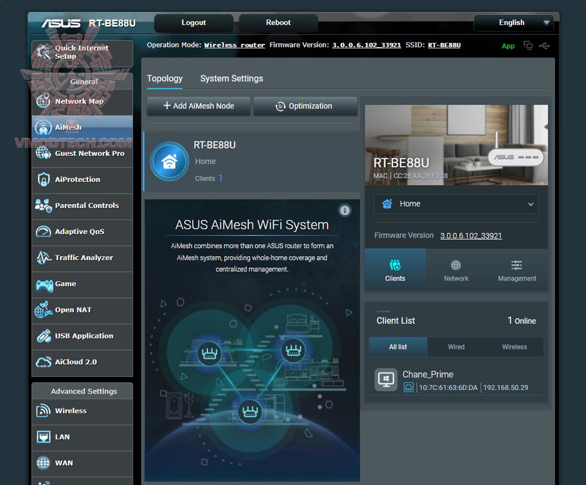The height and width of the screenshot is (485, 586).
Task: Open the AiCloud 2.0 cloud icon
Action: tap(43, 362)
